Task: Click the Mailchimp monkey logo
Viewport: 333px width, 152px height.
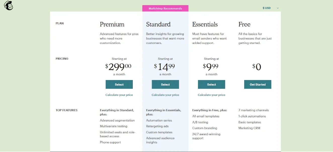Action: coord(9,5)
